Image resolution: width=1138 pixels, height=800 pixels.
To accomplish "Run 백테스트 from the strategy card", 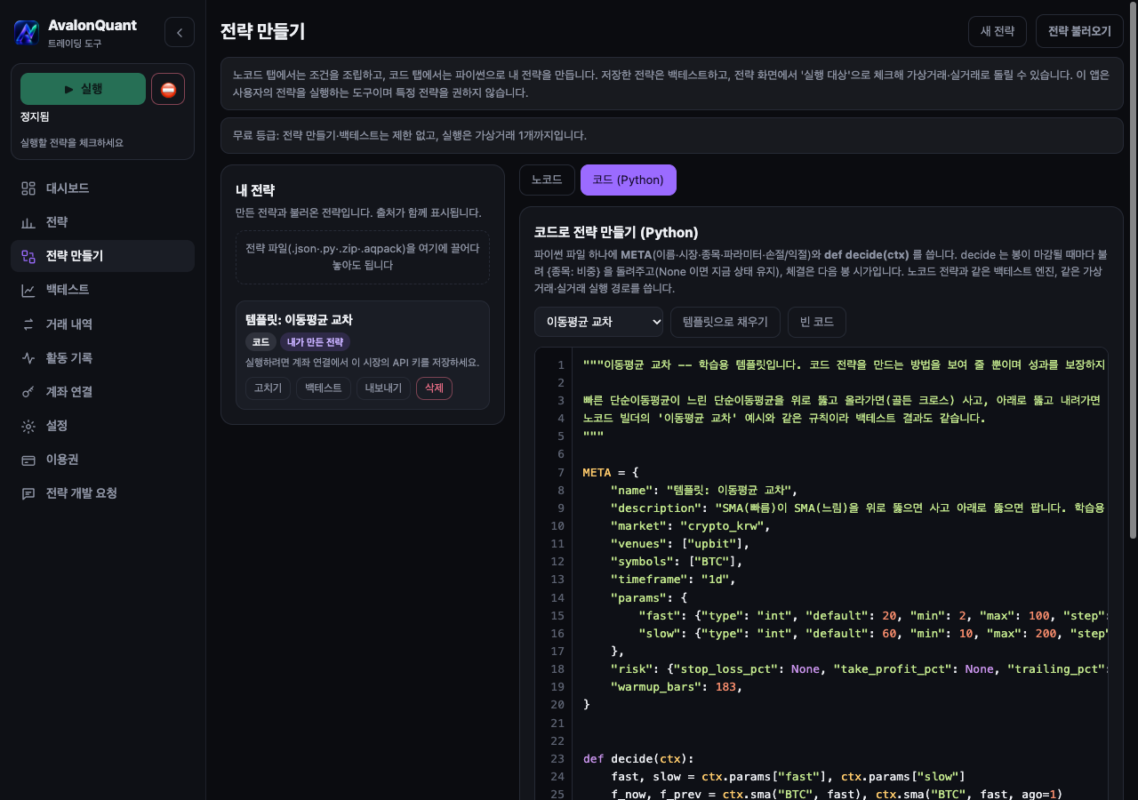I will coord(324,388).
